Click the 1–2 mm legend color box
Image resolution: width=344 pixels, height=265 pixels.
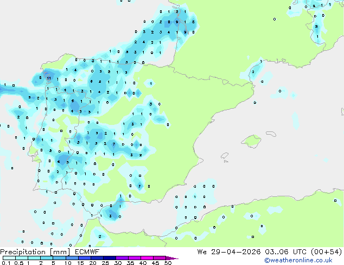[x=34, y=258]
